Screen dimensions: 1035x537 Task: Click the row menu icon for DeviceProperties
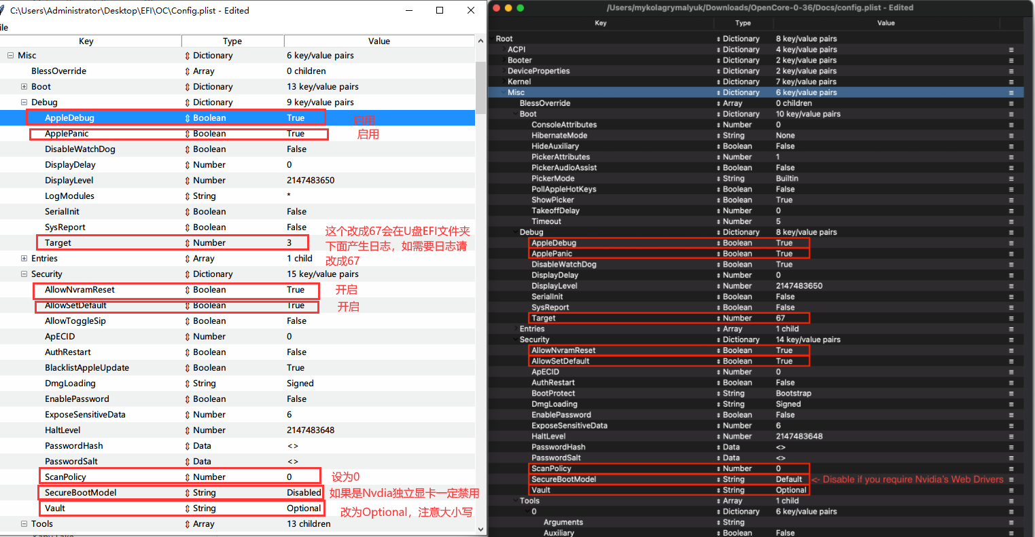click(x=1011, y=71)
